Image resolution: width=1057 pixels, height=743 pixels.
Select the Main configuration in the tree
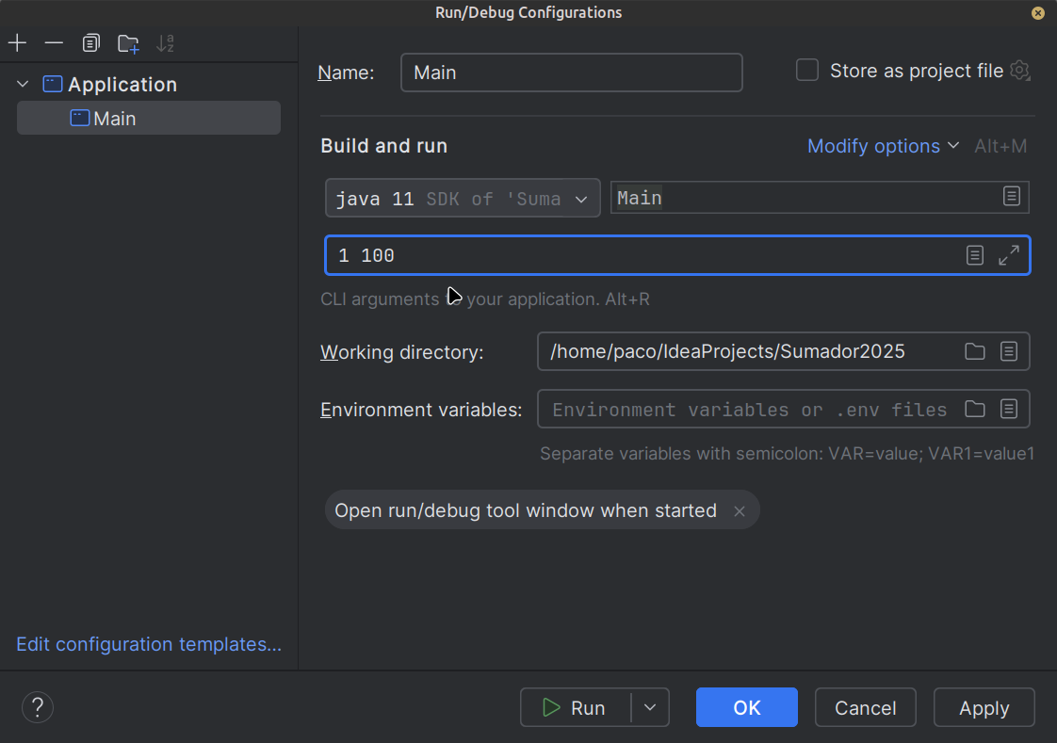coord(114,119)
